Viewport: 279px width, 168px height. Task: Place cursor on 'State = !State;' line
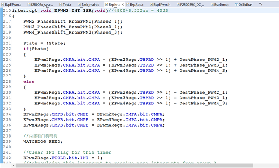[44, 44]
